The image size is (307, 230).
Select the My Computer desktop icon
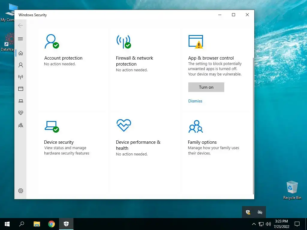pyautogui.click(x=7, y=13)
